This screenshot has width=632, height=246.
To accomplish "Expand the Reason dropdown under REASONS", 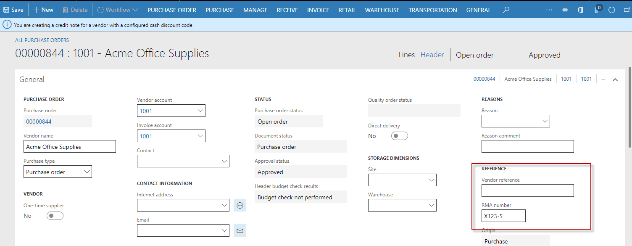I will (x=545, y=121).
